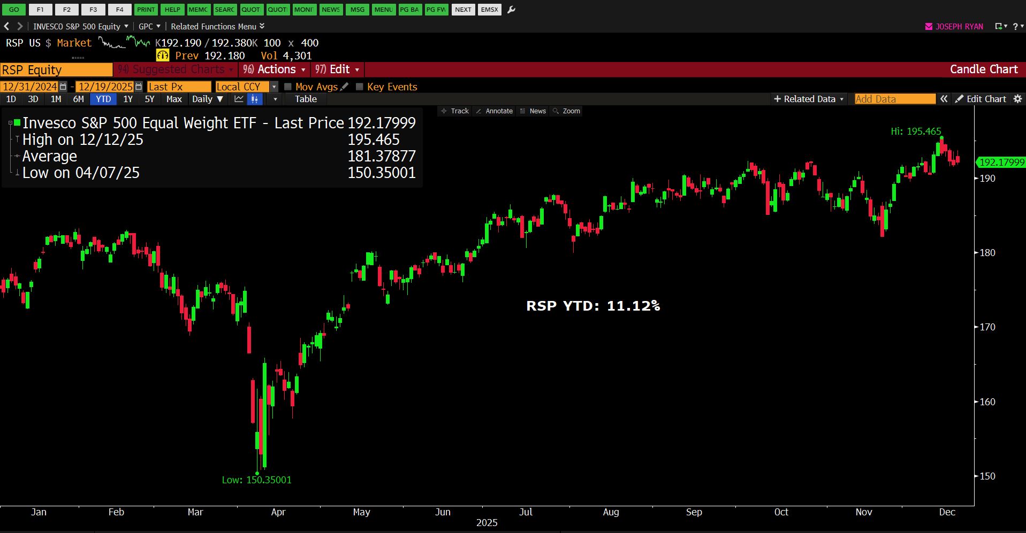This screenshot has width=1026, height=533.
Task: Open the Related Data dropdown
Action: coord(809,99)
